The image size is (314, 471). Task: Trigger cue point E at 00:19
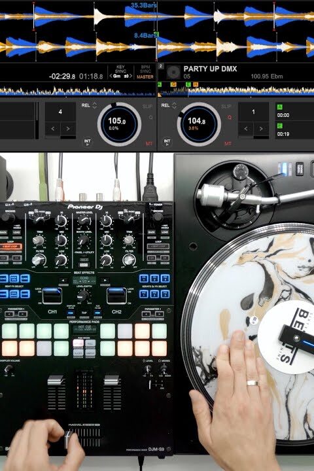click(294, 130)
